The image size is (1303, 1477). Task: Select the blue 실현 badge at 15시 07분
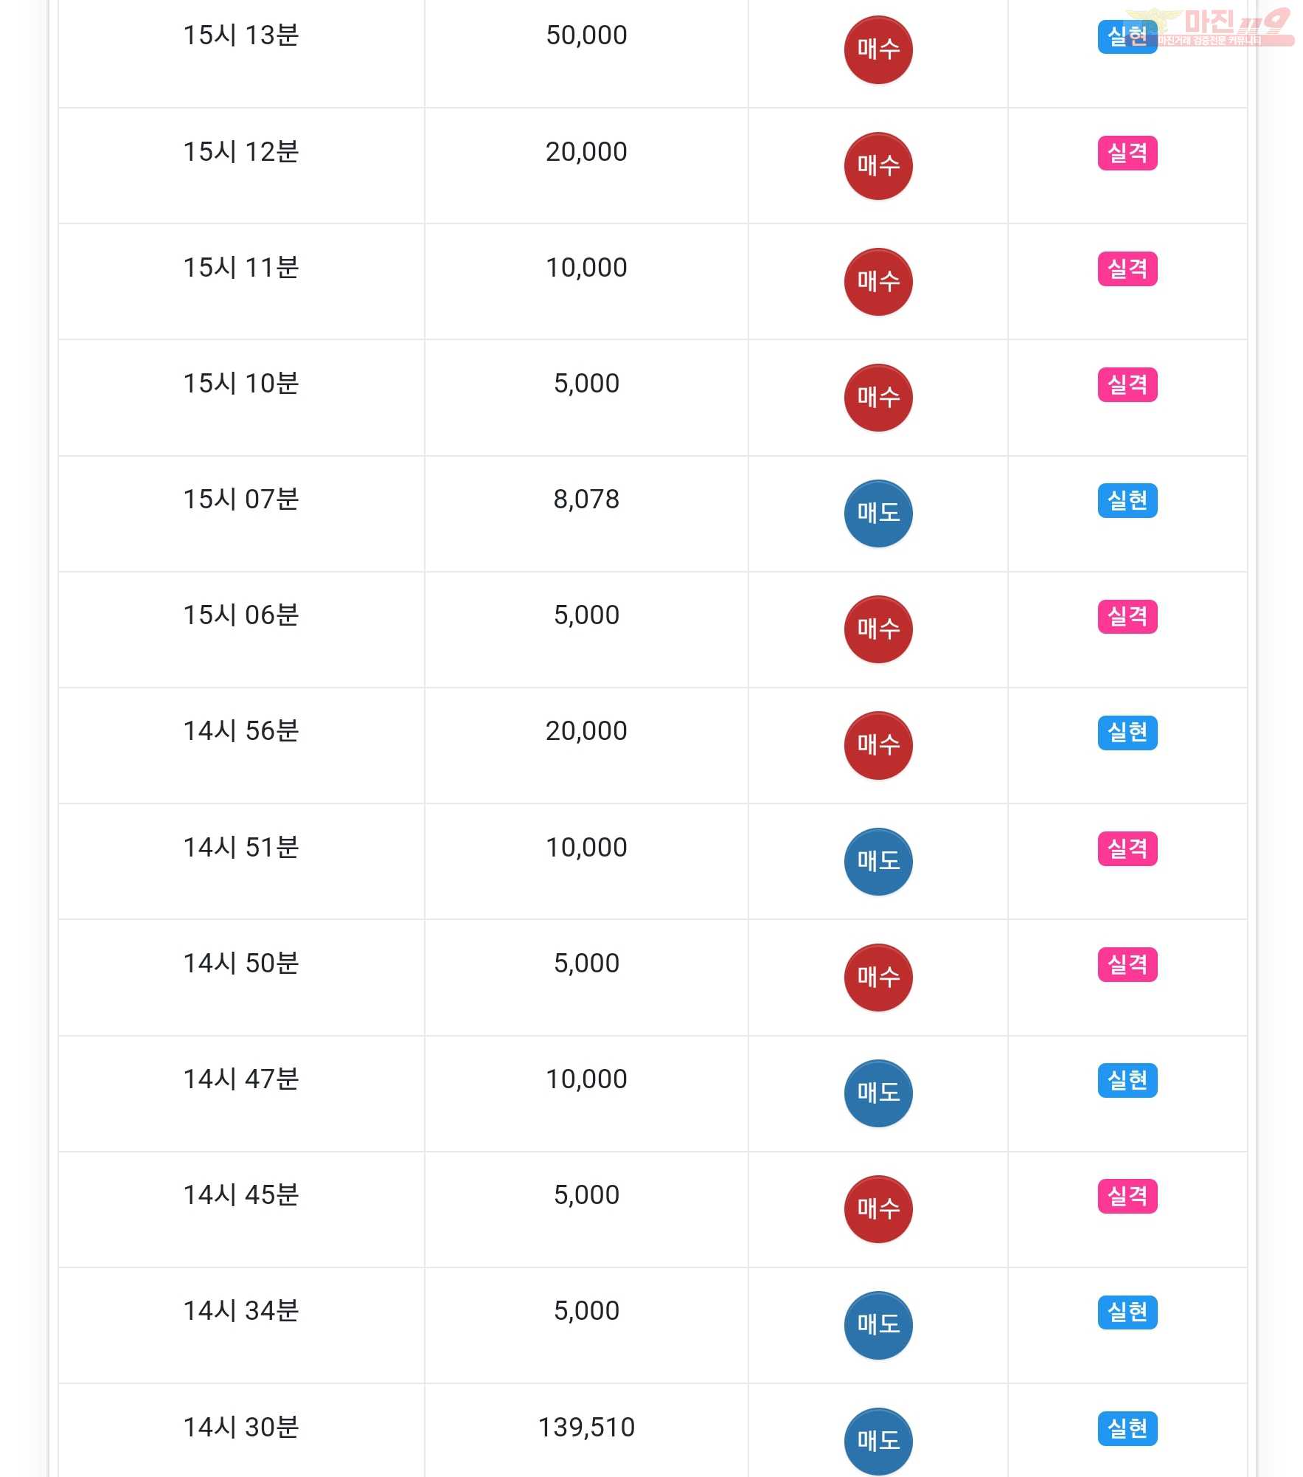pyautogui.click(x=1127, y=500)
